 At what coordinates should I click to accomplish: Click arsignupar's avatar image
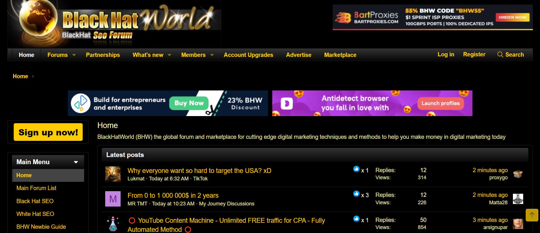[x=518, y=224]
